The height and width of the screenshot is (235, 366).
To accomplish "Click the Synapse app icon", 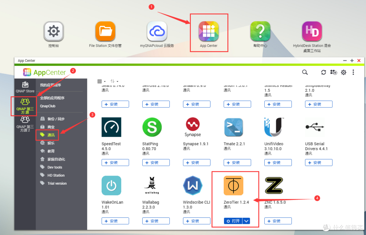I will point(192,127).
